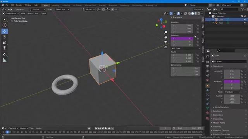Open the Output properties tab icon

[x=208, y=66]
